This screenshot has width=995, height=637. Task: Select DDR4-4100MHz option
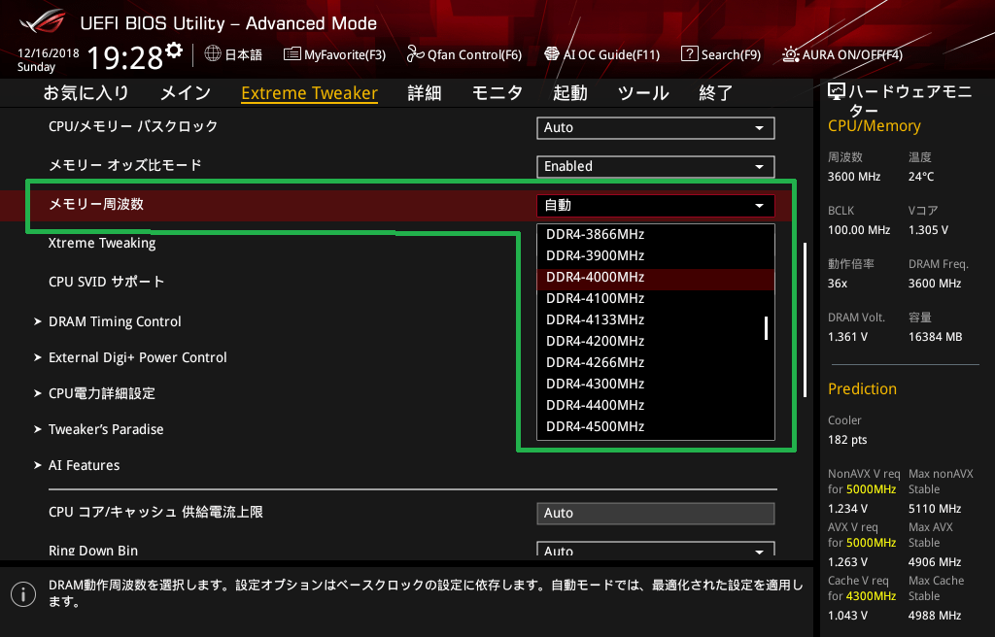click(x=656, y=298)
